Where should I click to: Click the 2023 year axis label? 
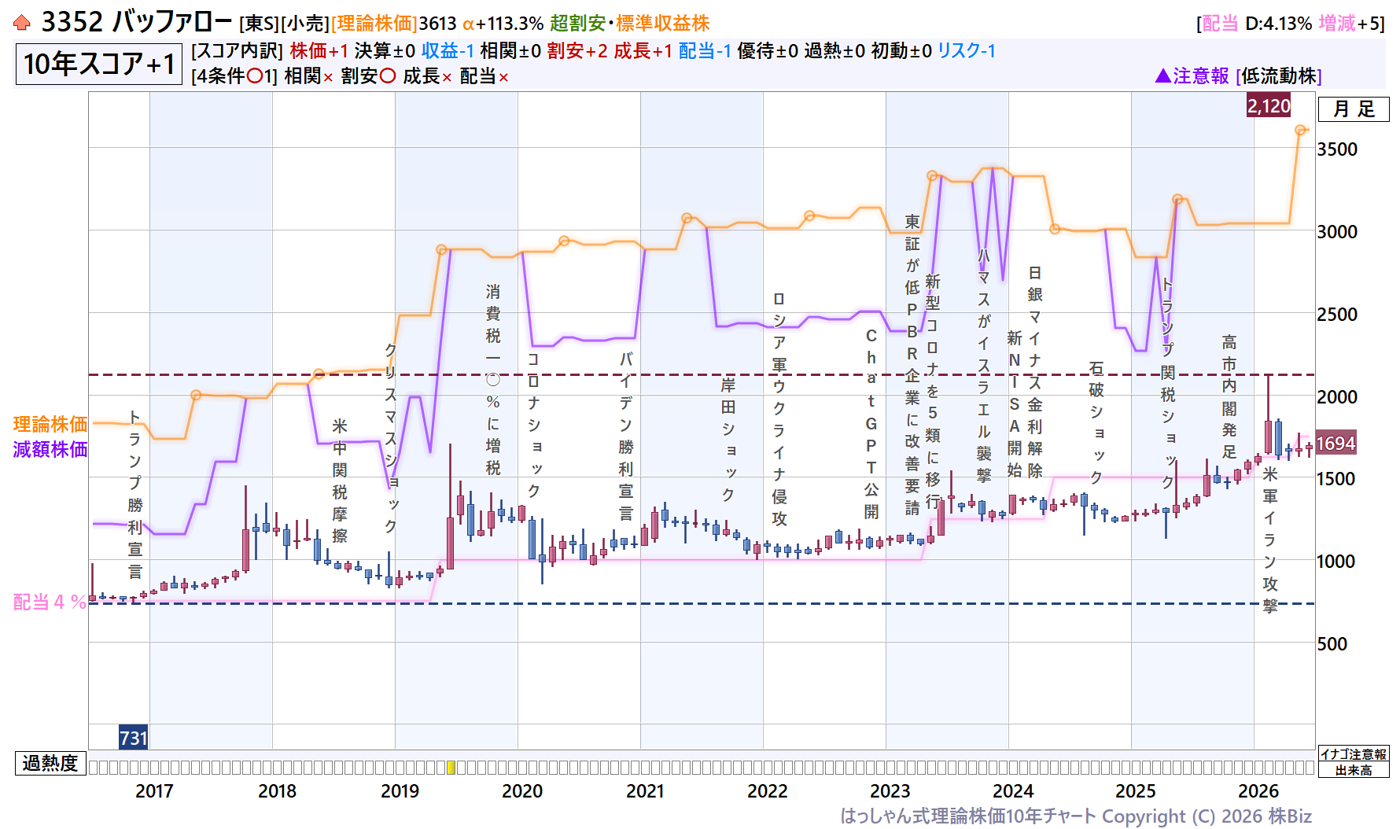[890, 791]
